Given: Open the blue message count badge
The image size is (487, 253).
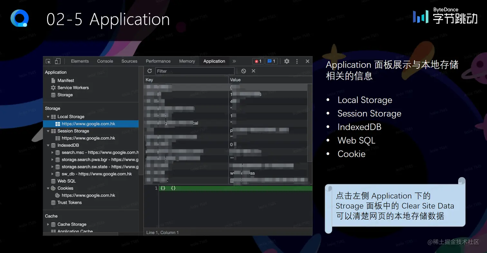Looking at the screenshot, I should pyautogui.click(x=271, y=61).
